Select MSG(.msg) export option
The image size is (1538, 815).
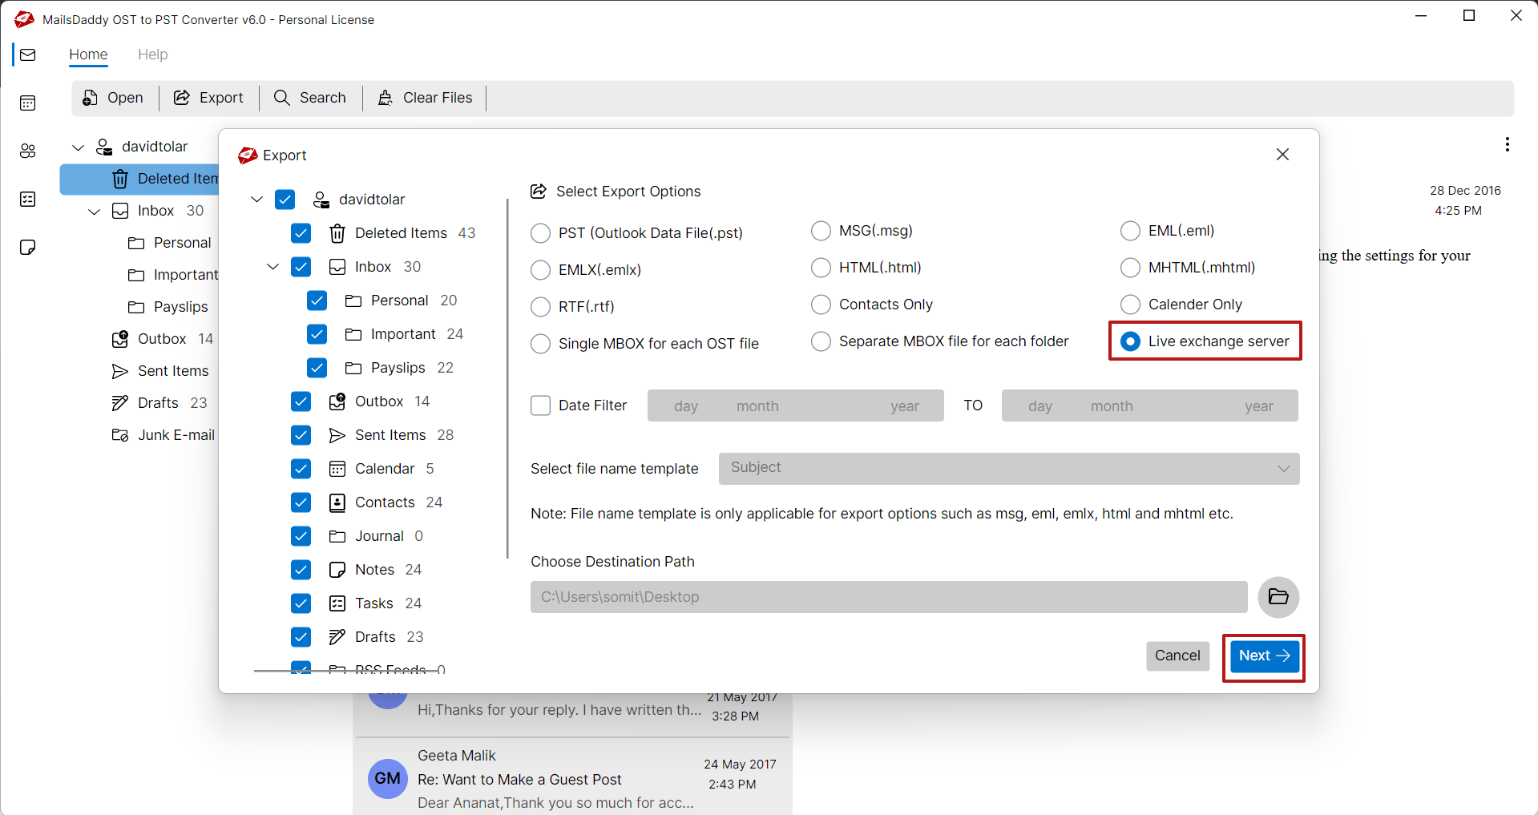pyautogui.click(x=821, y=231)
